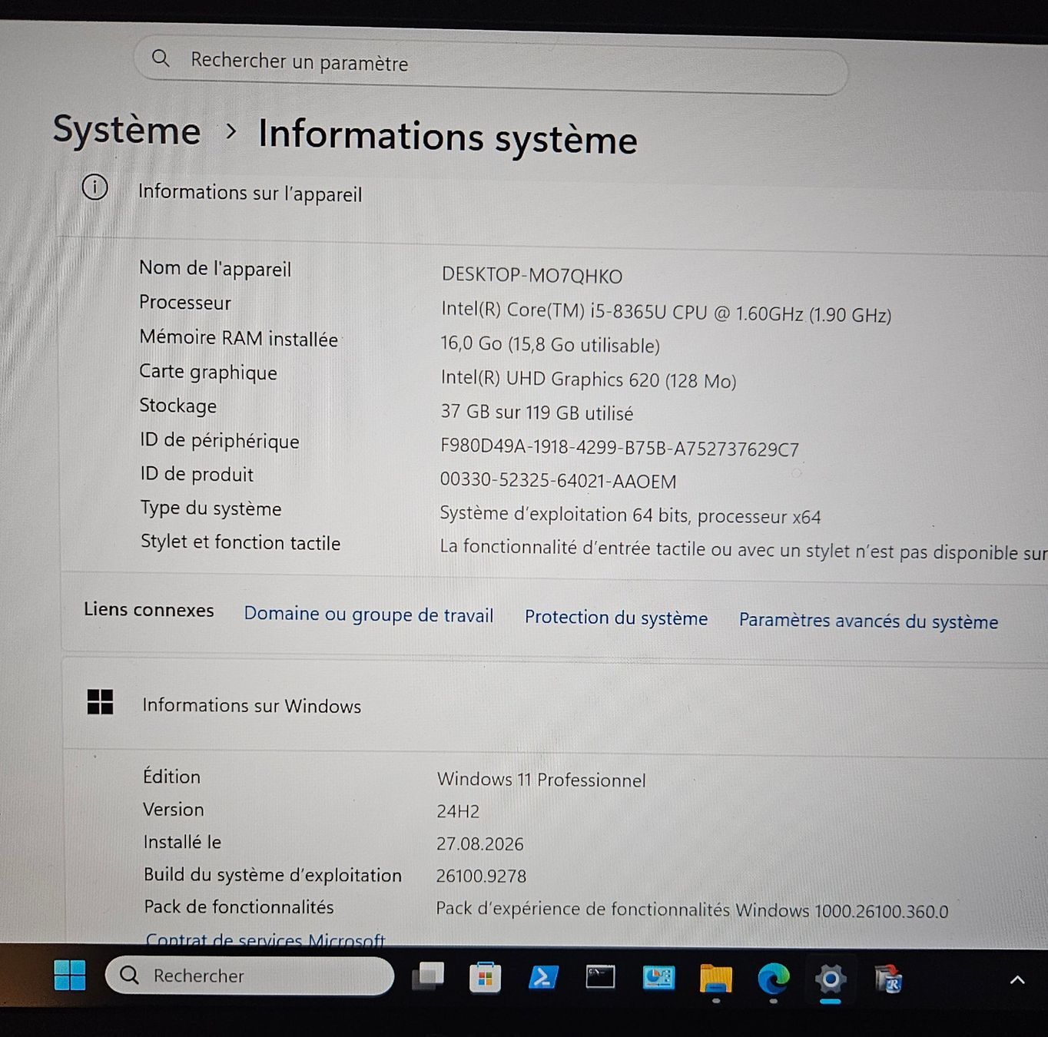This screenshot has width=1048, height=1037.
Task: Select Intel(R) UHD Graphics 620 value
Action: click(589, 379)
